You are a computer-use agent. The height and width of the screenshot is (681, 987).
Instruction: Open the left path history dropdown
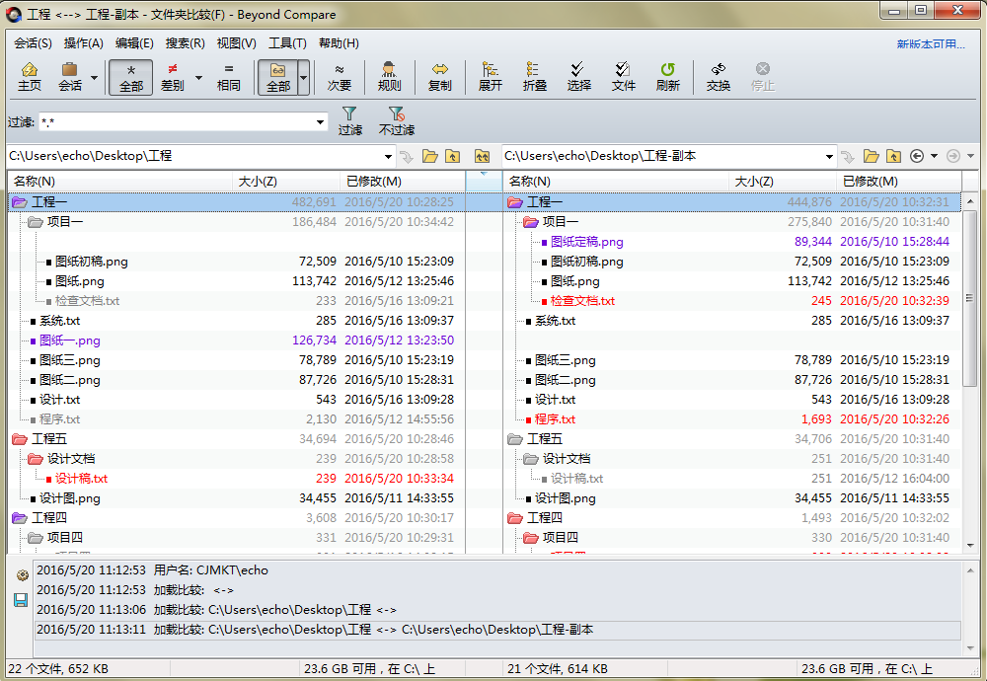tap(388, 156)
